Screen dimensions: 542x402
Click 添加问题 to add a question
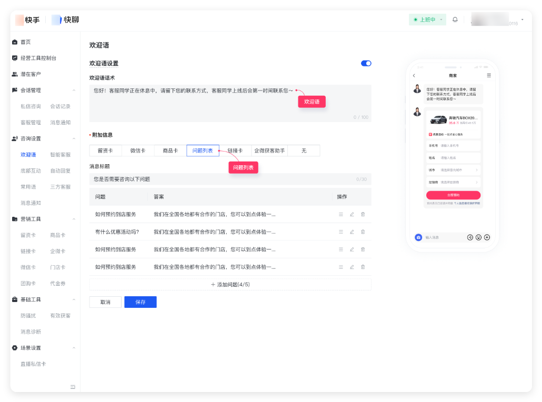coord(229,284)
